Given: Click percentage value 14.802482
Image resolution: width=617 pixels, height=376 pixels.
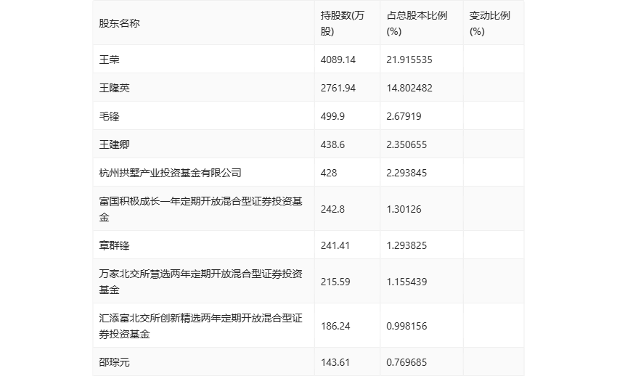Looking at the screenshot, I should click(409, 88).
